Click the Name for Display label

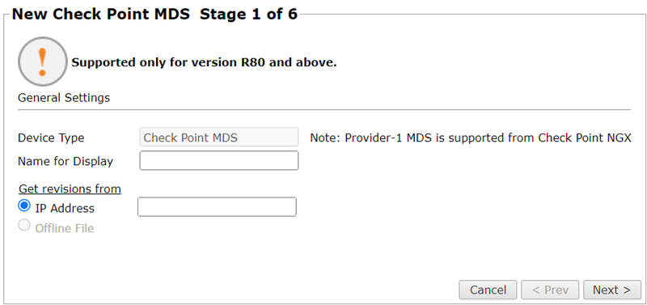click(66, 161)
